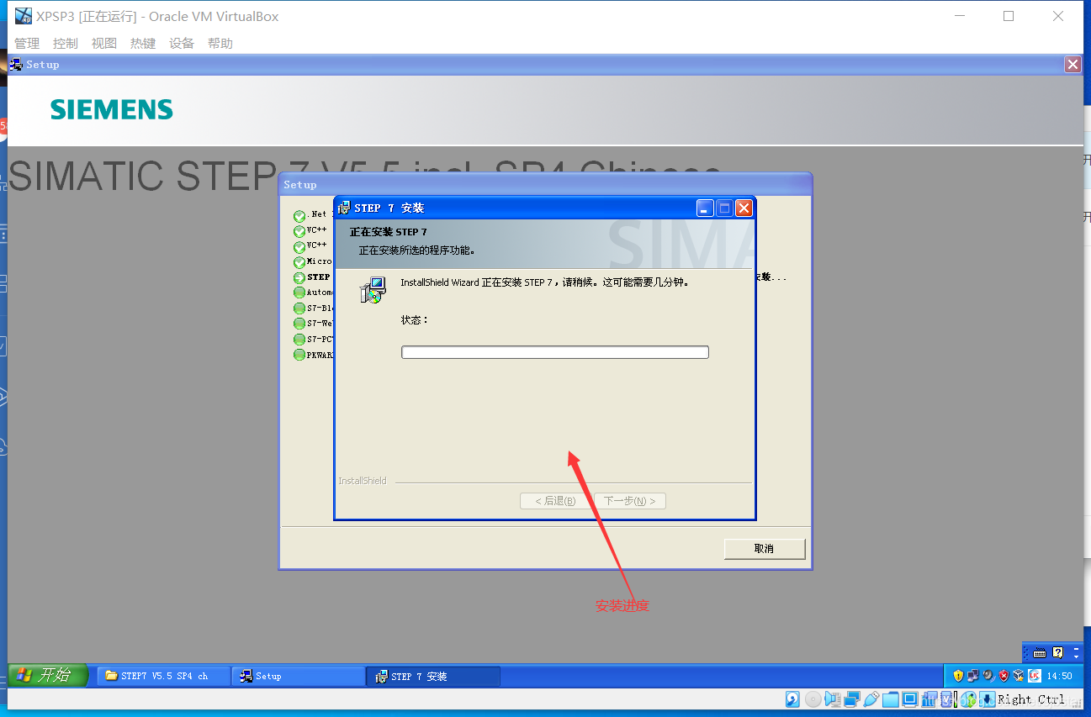Click the .Net completed checkmark icon
Viewport: 1091px width, 717px height.
click(299, 217)
